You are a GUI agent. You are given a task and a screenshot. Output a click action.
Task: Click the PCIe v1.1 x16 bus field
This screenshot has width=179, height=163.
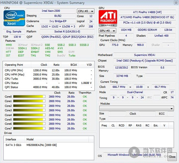147,22
